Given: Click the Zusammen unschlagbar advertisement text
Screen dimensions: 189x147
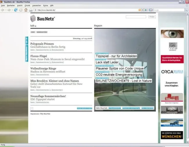Looking at the screenshot, I should pyautogui.click(x=172, y=84).
